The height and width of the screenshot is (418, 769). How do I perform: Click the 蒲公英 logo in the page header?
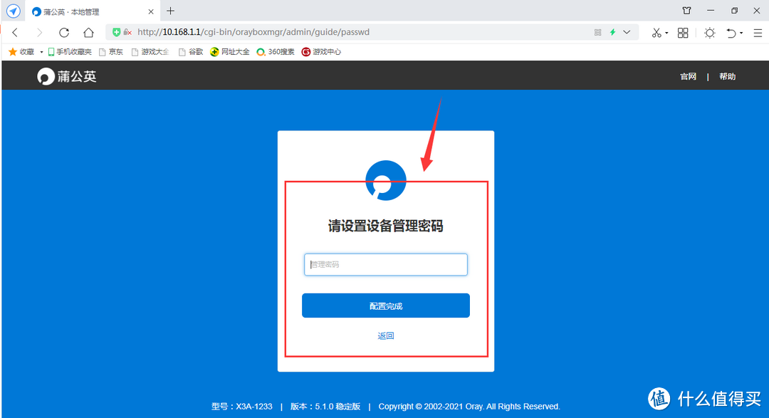pyautogui.click(x=66, y=75)
